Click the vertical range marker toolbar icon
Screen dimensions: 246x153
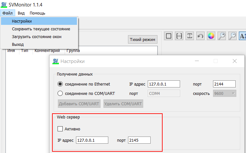coord(190,36)
